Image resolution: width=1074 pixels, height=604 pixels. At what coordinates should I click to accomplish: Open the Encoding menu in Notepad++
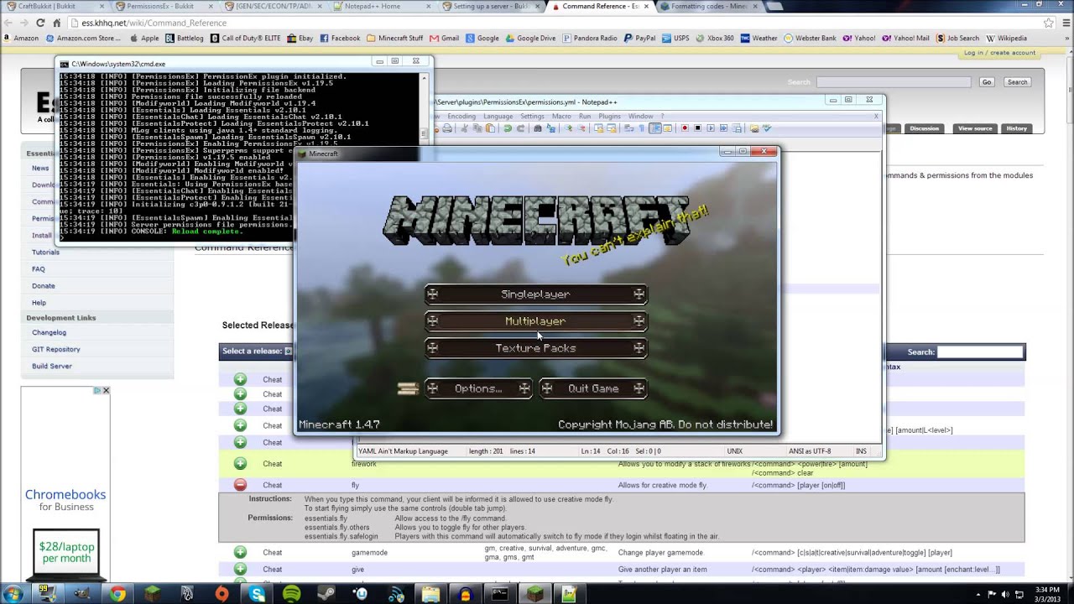pos(461,117)
